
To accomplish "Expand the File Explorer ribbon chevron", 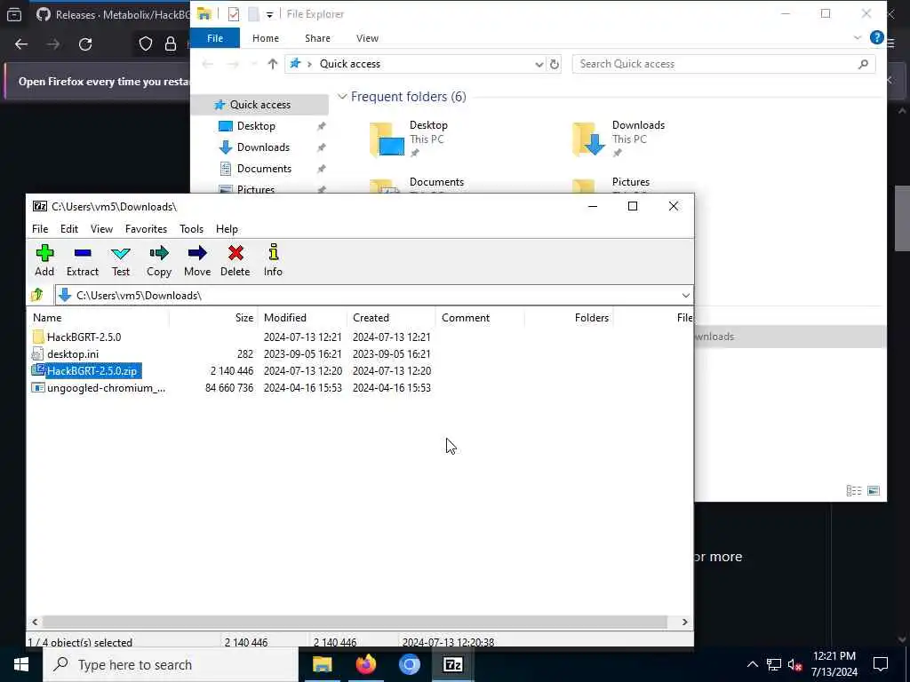I will click(858, 37).
